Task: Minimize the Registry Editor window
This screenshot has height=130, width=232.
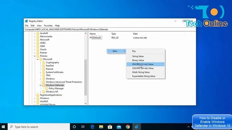Action: [175, 21]
